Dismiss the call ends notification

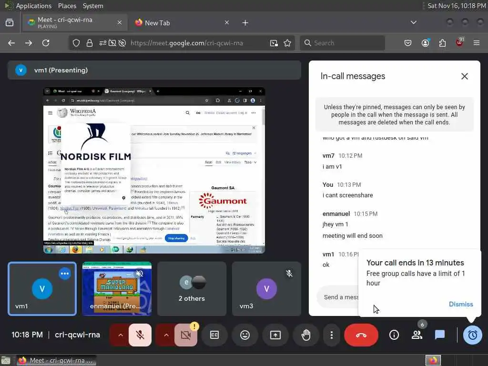[x=461, y=304]
